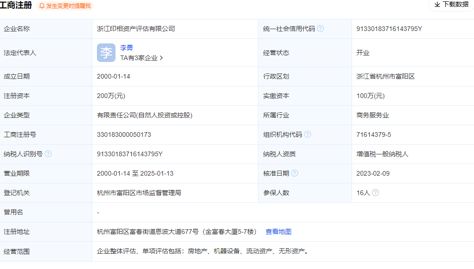Click 参保人数 label cell
The image size is (474, 269).
305,193
